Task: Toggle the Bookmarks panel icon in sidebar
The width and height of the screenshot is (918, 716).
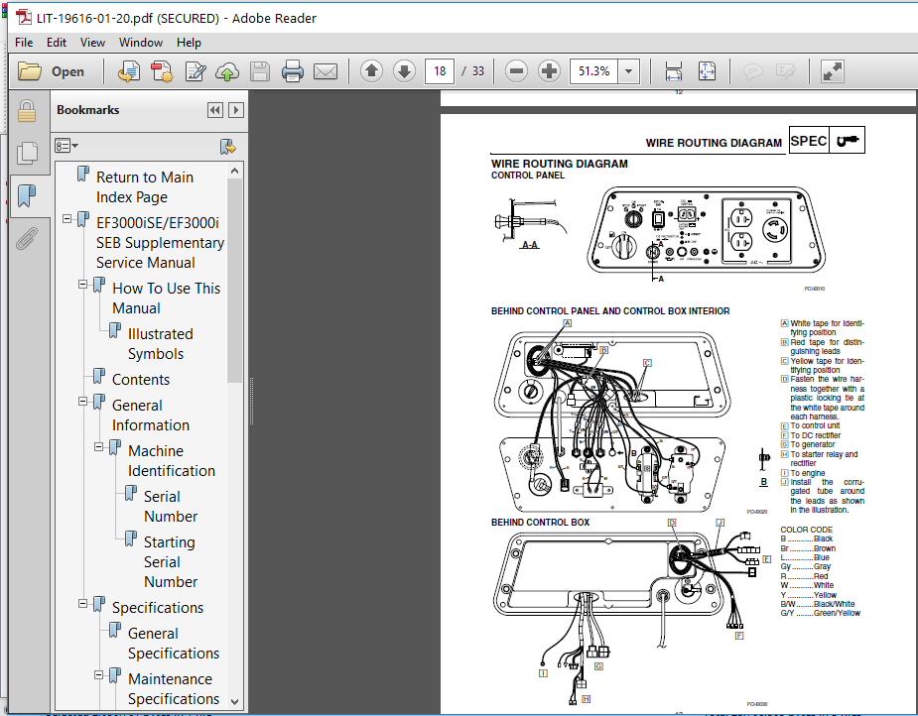Action: tap(27, 196)
